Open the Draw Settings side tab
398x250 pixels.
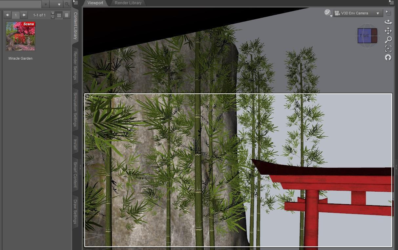(x=75, y=211)
